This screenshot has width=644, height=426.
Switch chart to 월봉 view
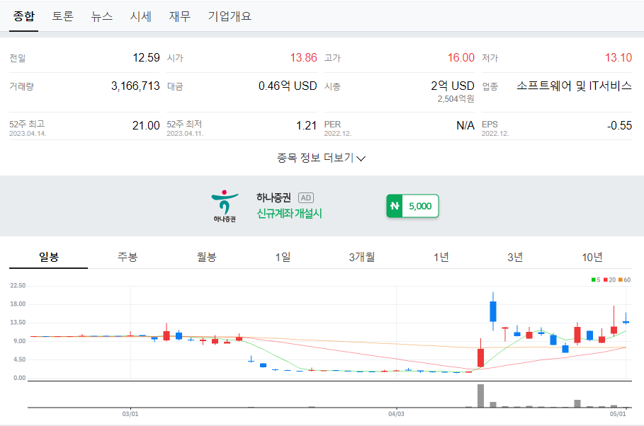(205, 258)
